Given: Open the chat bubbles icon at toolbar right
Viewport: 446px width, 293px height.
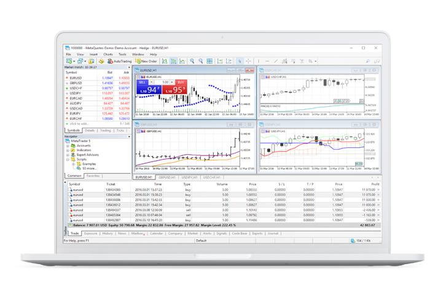Looking at the screenshot, I should [377, 61].
